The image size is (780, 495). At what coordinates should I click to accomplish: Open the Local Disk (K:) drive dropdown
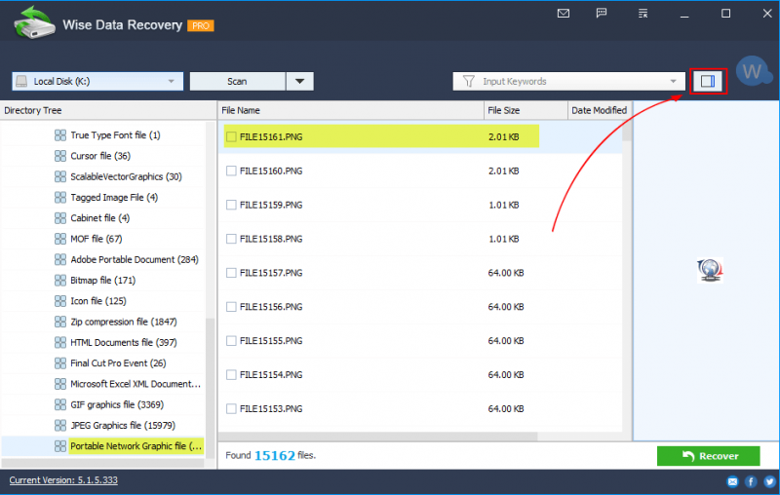click(97, 81)
